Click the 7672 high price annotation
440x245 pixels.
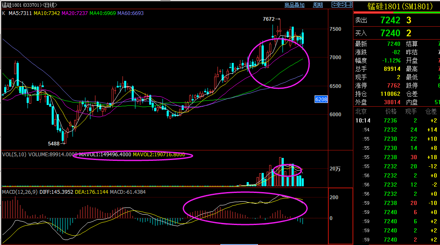click(x=269, y=19)
